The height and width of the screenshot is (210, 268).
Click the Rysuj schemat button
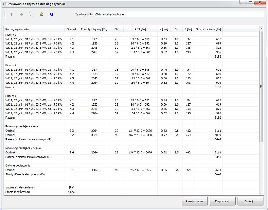click(x=195, y=201)
